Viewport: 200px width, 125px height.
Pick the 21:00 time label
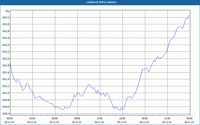pyautogui.click(x=167, y=118)
